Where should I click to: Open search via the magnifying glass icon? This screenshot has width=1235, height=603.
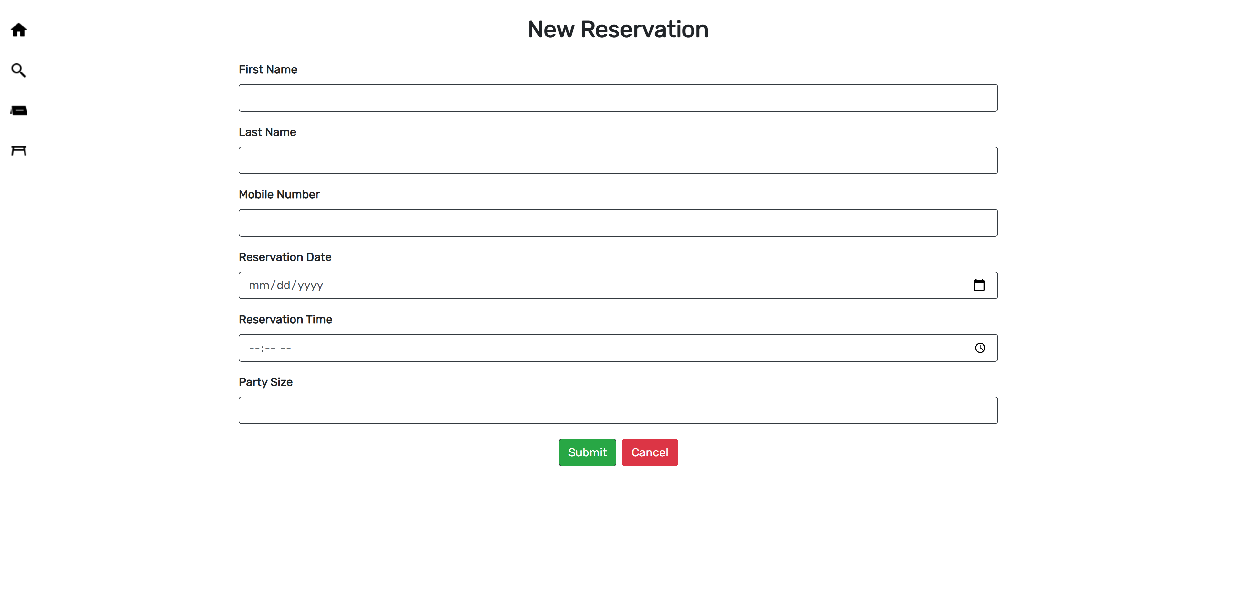[19, 70]
